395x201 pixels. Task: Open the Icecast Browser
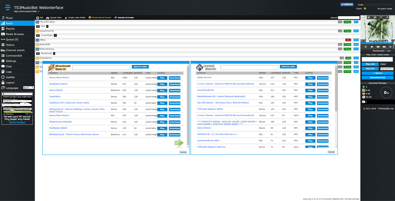point(124,17)
